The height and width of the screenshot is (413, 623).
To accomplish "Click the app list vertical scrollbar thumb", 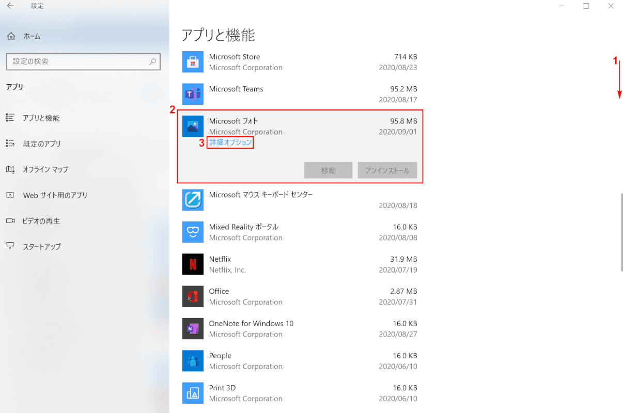I will [x=622, y=231].
